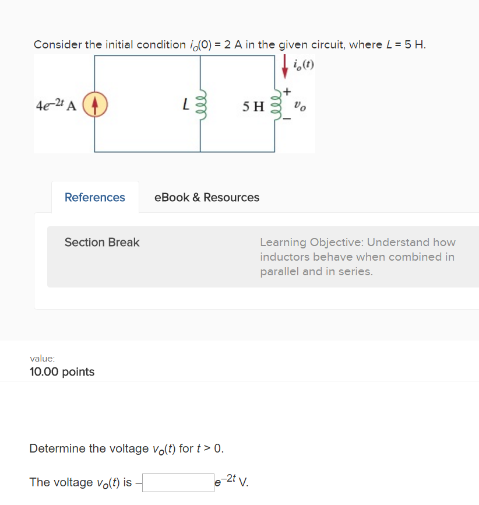Click inside the answer input box
This screenshot has height=505, width=479.
click(178, 482)
